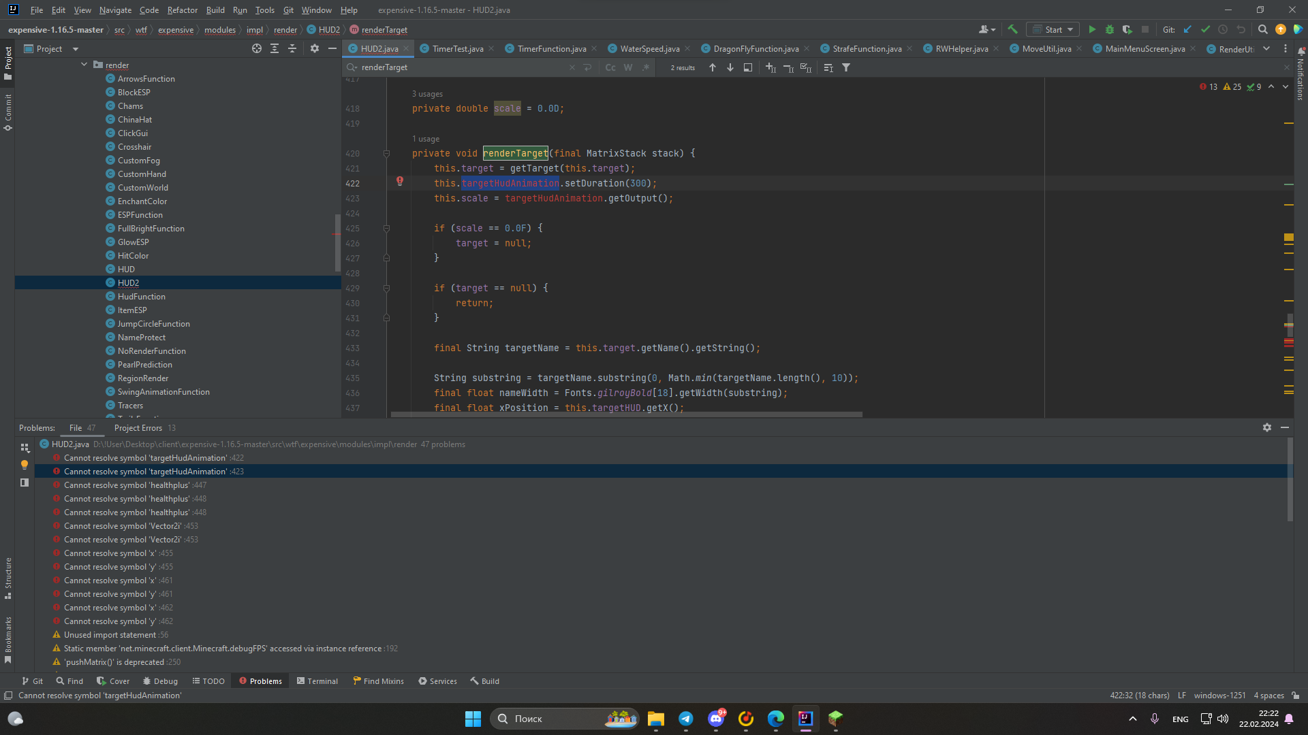Toggle Words option in find bar
Viewport: 1308px width, 735px height.
628,67
